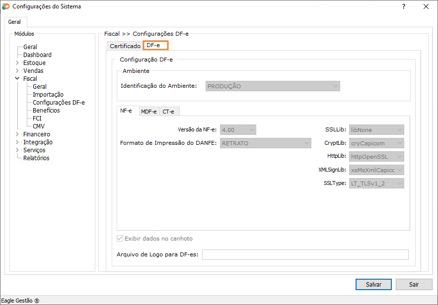Open Relatórios in the modules tree
438x305 pixels.
coord(36,158)
